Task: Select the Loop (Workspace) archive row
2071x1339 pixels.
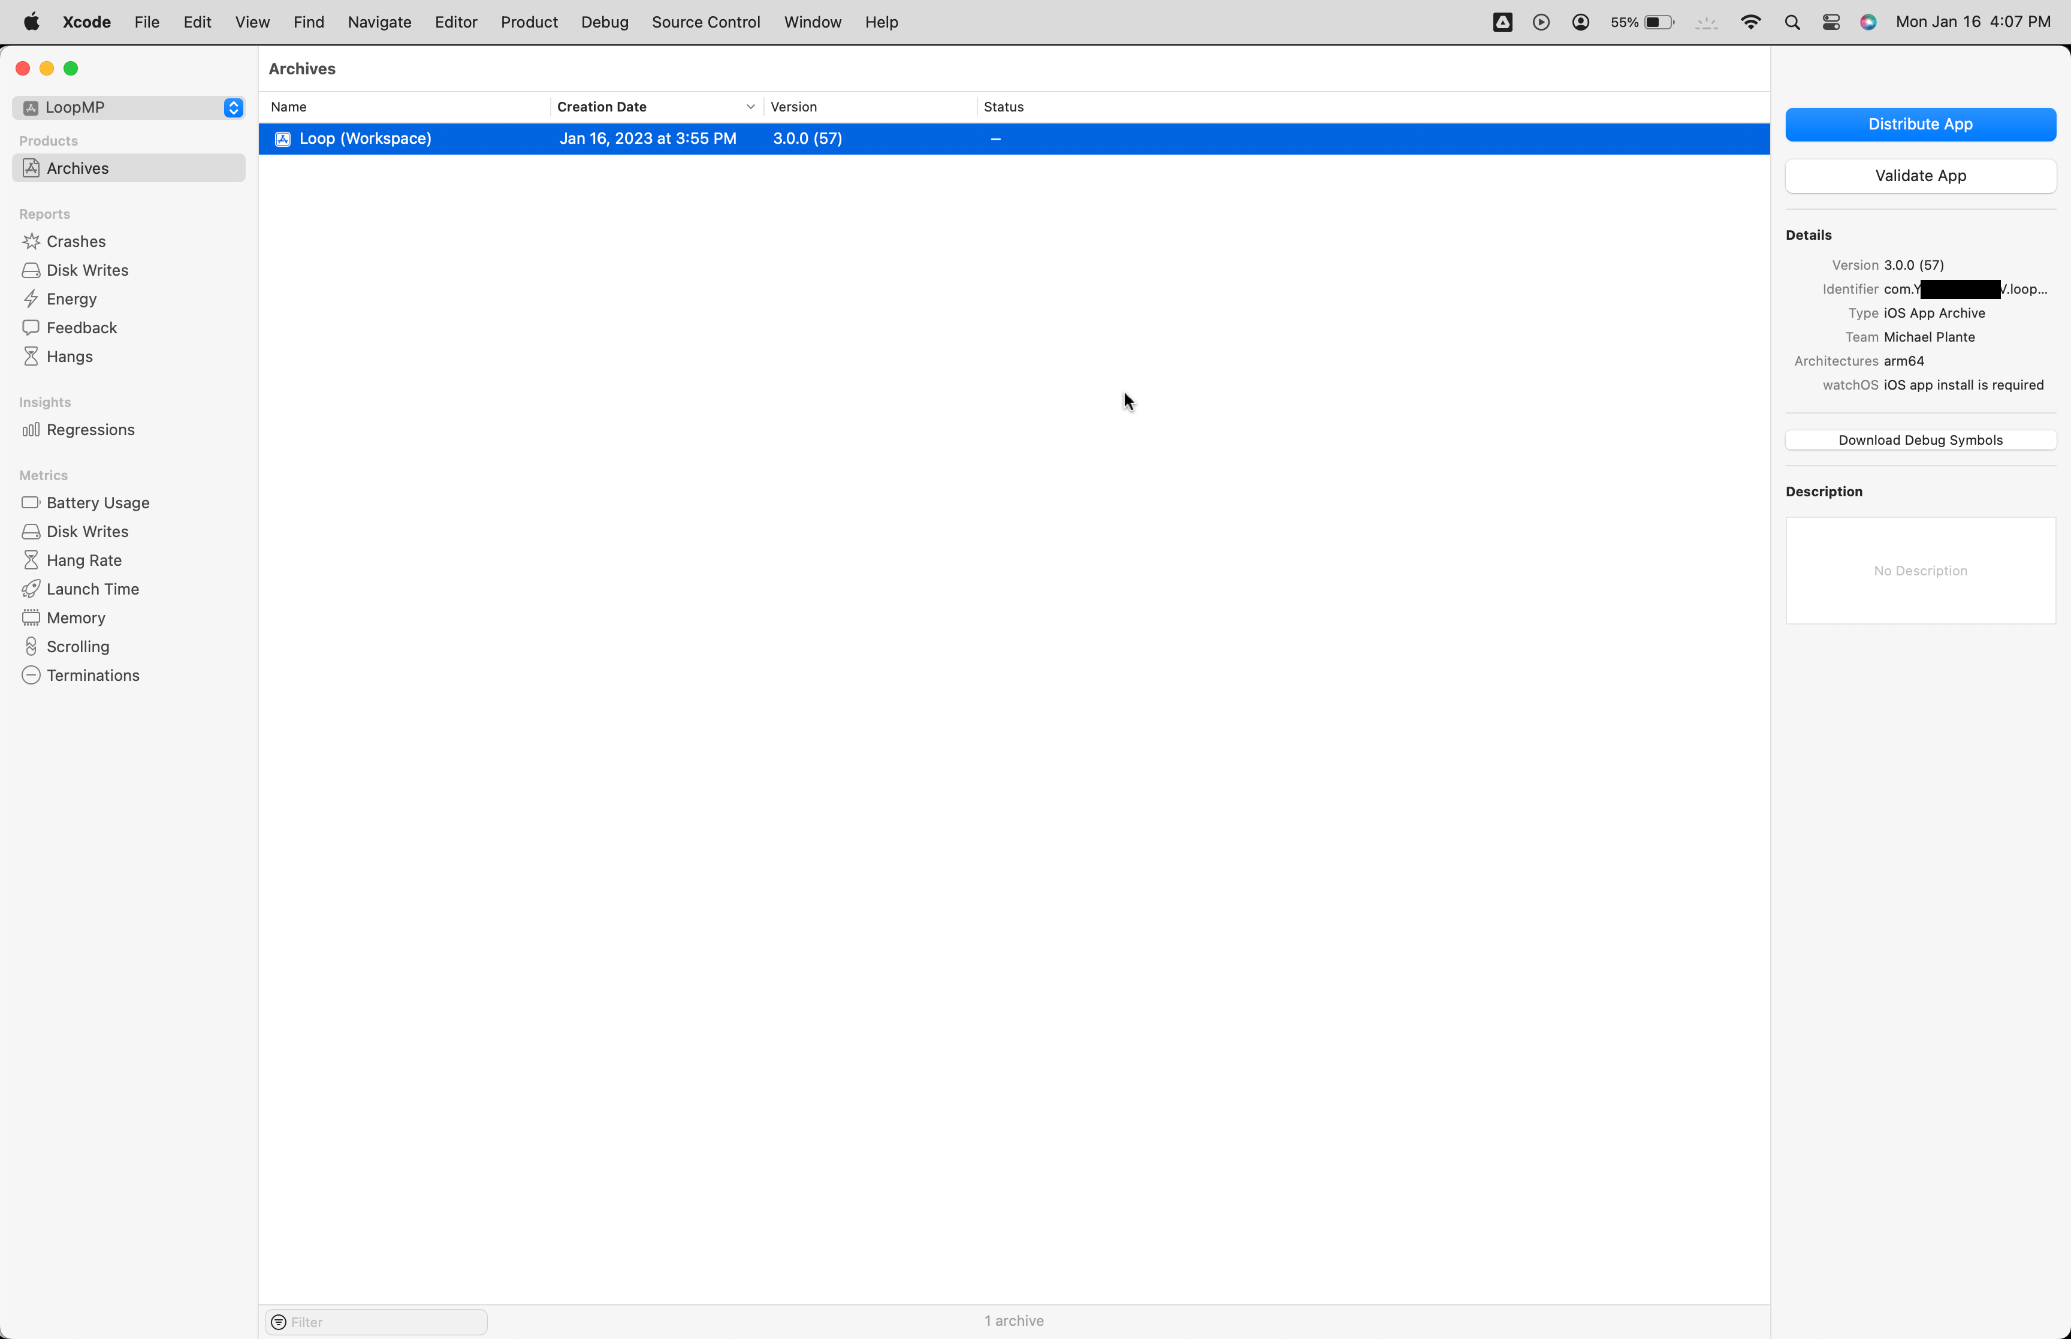Action: coord(1014,138)
